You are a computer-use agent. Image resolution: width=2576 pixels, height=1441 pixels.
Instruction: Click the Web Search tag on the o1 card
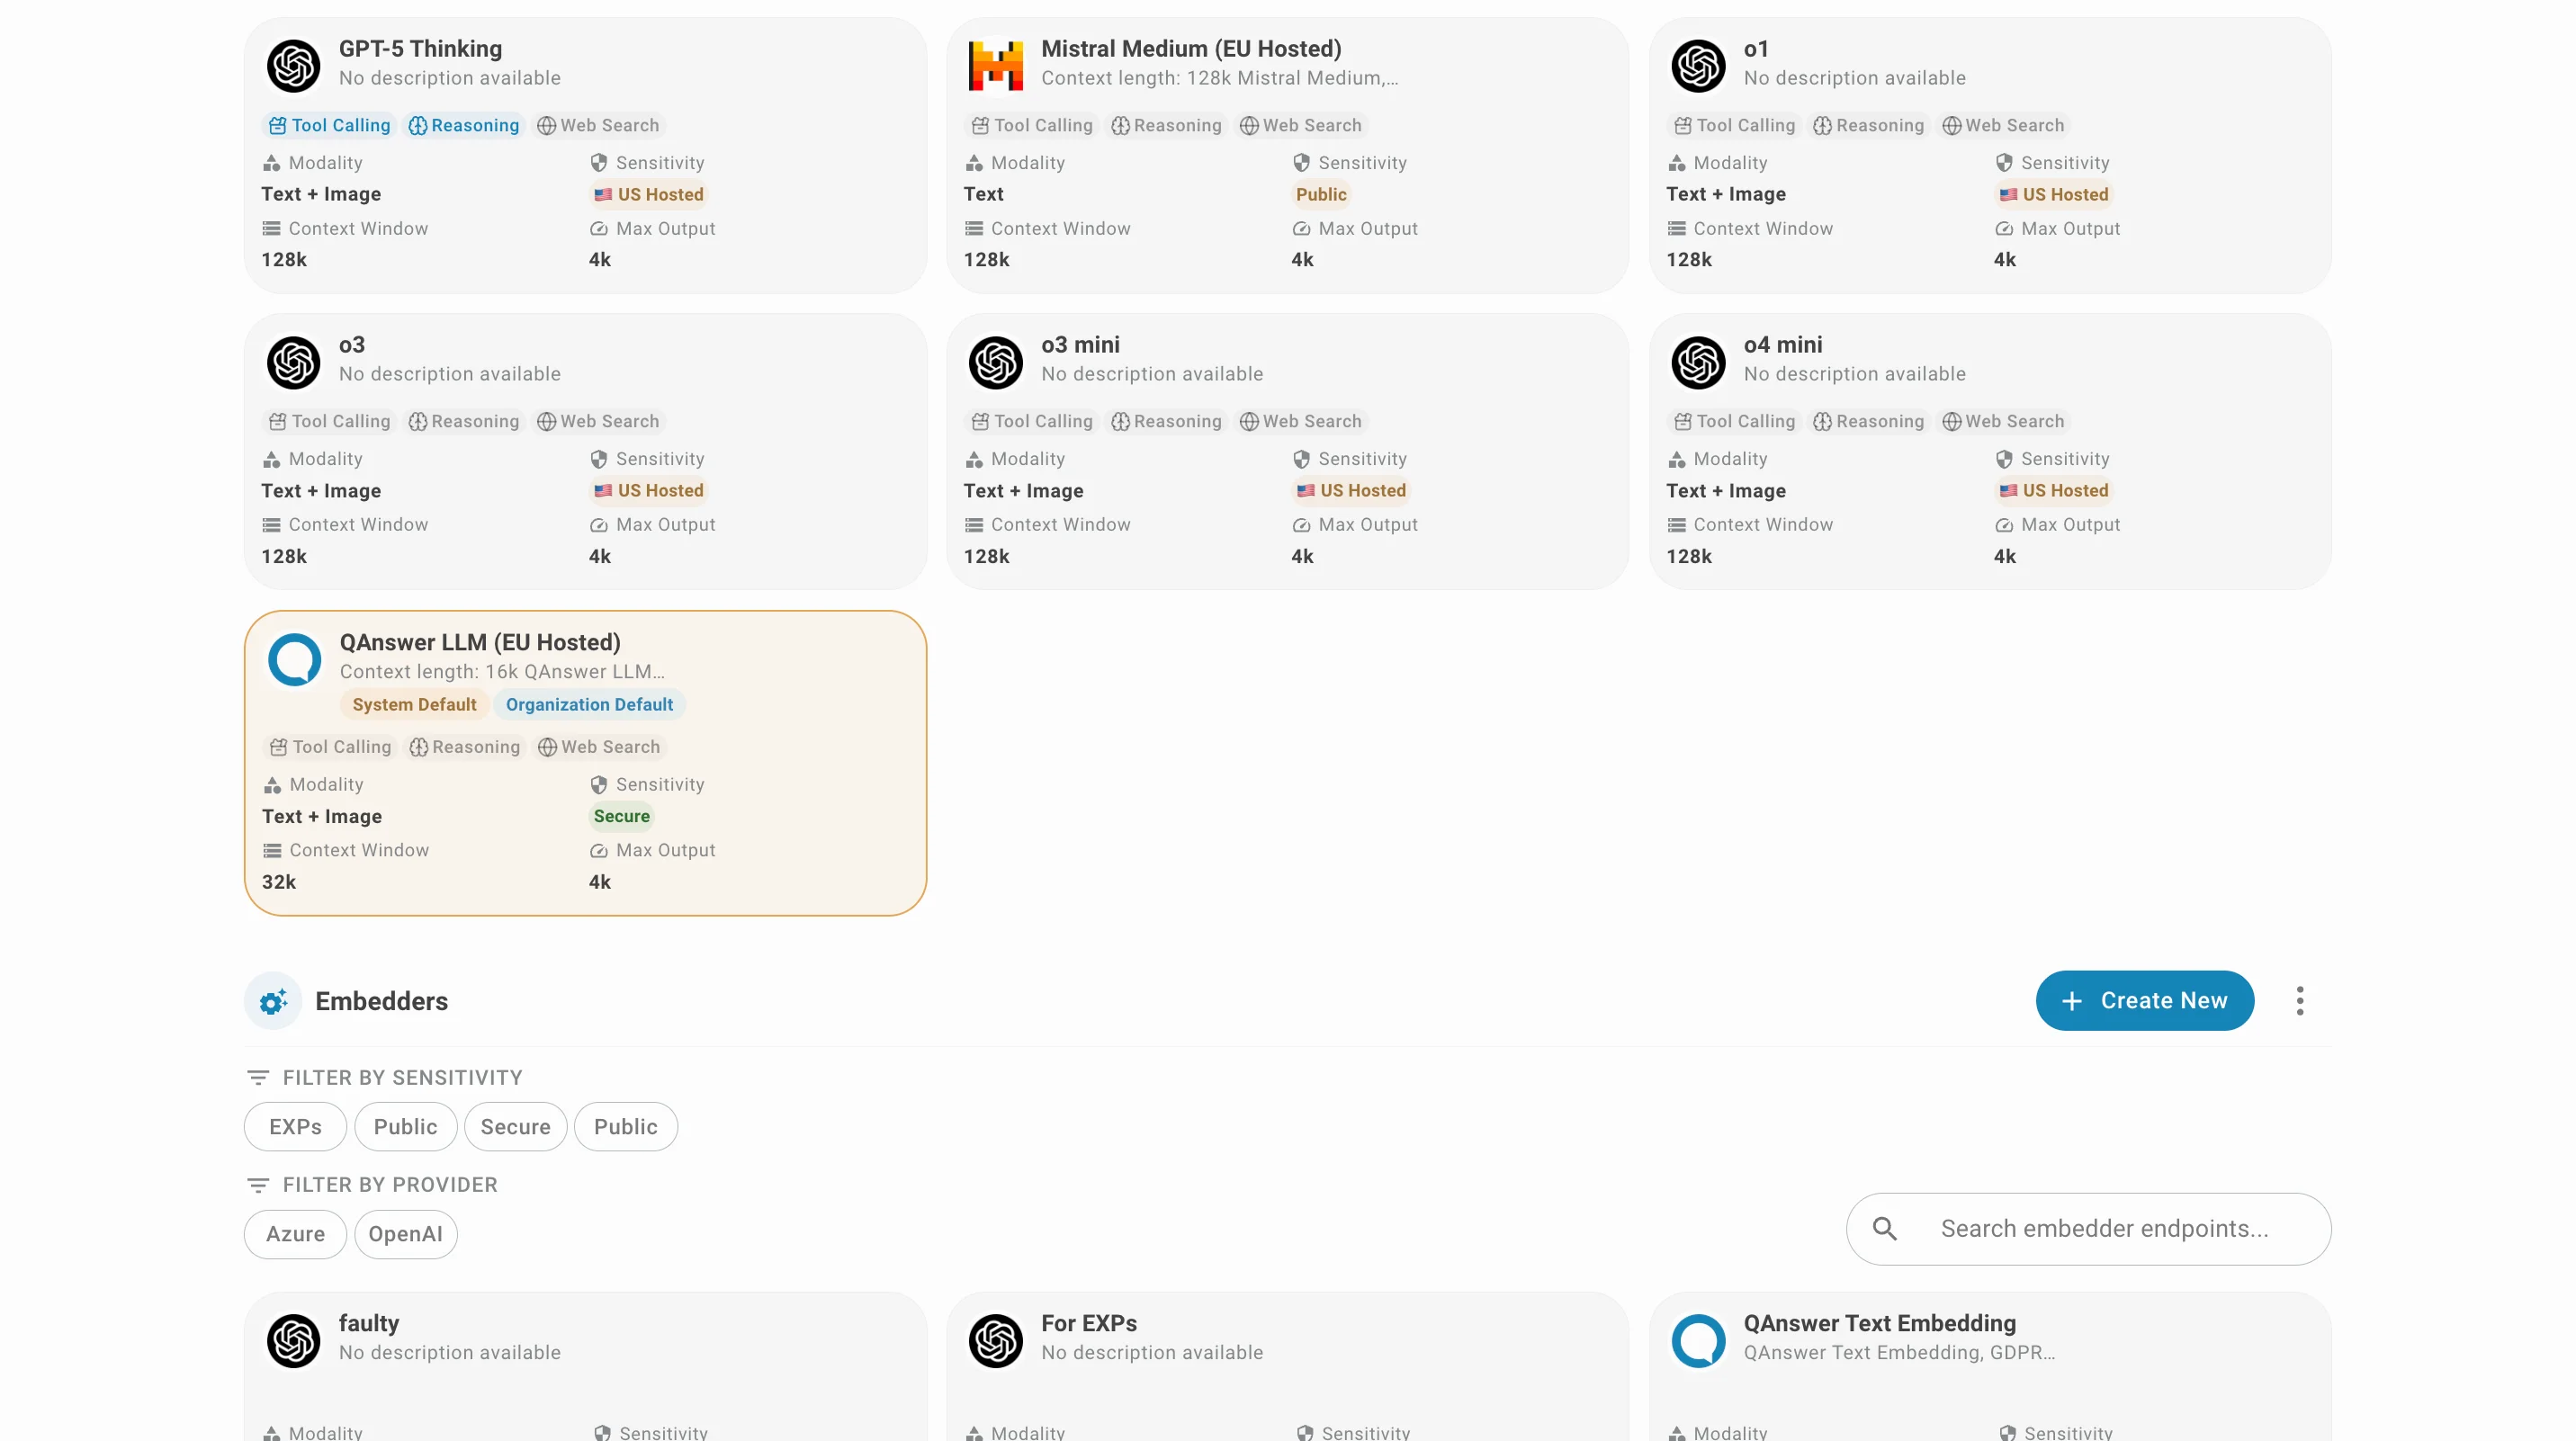coord(2003,125)
